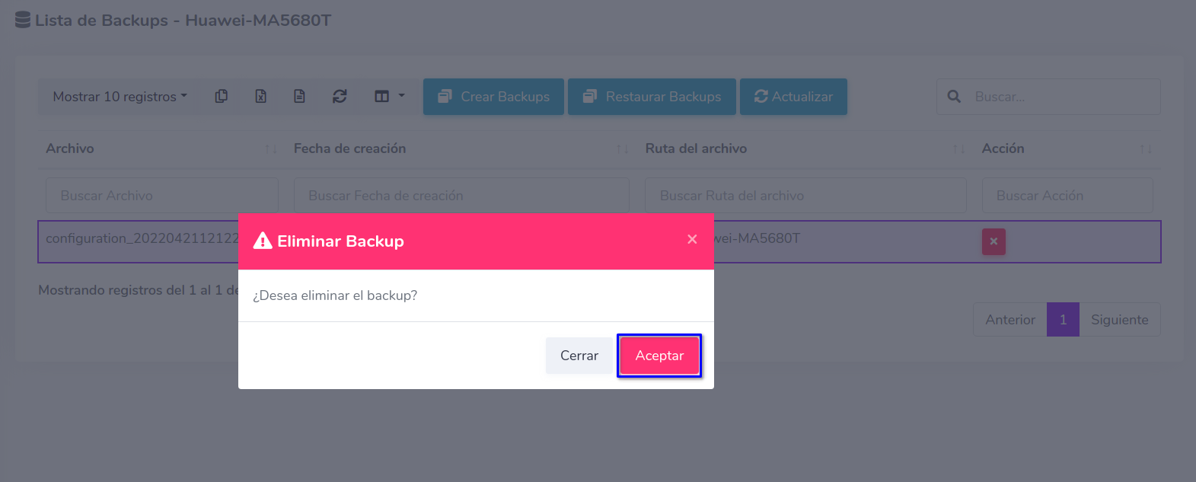
Task: Export table to Excel icon
Action: 261,97
